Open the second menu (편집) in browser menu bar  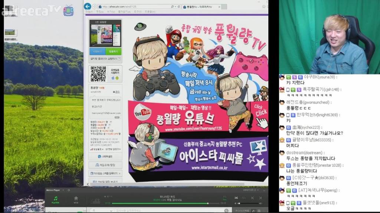(100, 11)
